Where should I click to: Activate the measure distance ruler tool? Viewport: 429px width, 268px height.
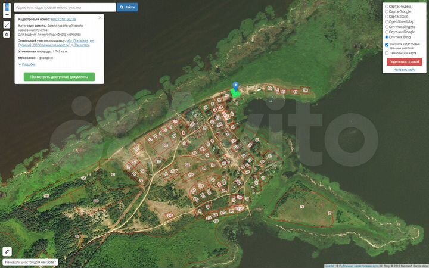click(7, 25)
